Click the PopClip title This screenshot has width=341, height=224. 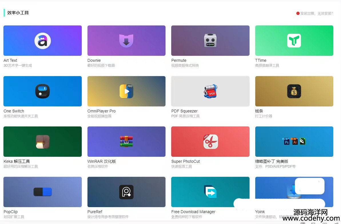point(11,212)
